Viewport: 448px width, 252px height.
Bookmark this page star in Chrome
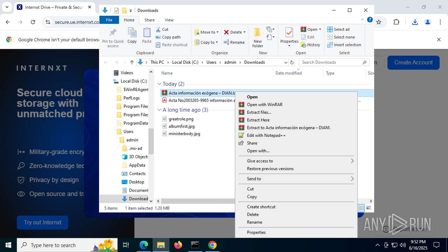pyautogui.click(x=379, y=22)
